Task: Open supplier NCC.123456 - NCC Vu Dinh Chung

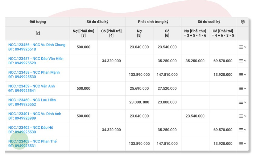Action: [x=37, y=45]
